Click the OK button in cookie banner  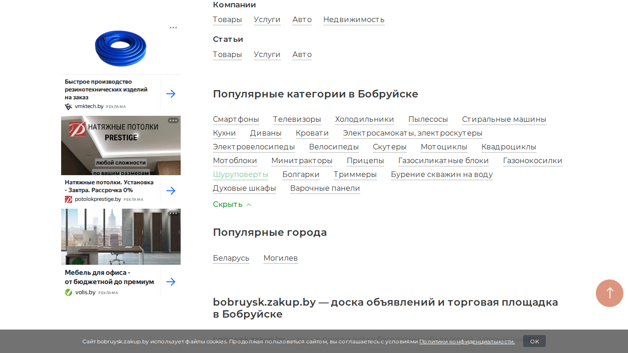534,341
